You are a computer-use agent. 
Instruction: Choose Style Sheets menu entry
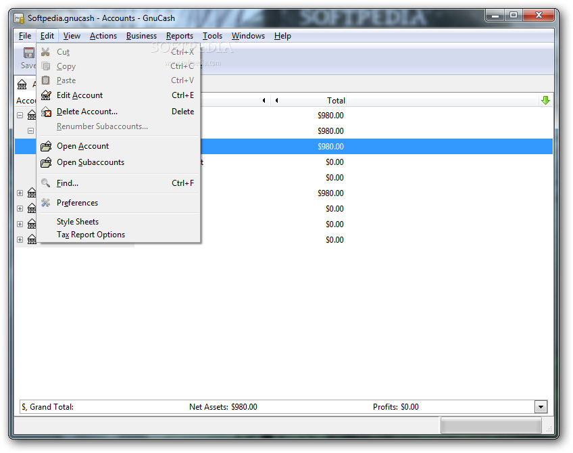click(x=119, y=222)
